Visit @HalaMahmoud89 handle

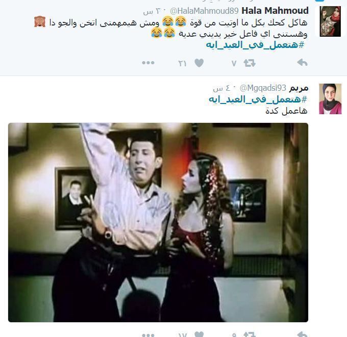click(204, 11)
